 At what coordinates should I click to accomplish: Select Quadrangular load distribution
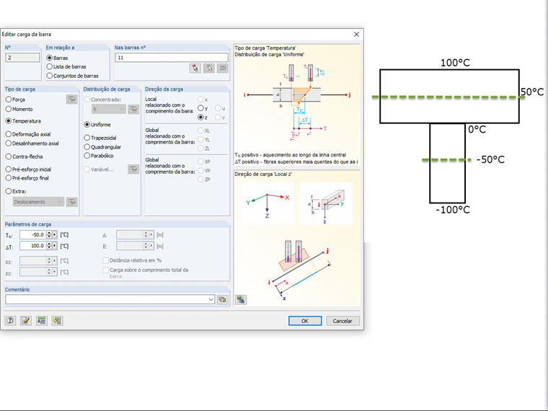87,147
